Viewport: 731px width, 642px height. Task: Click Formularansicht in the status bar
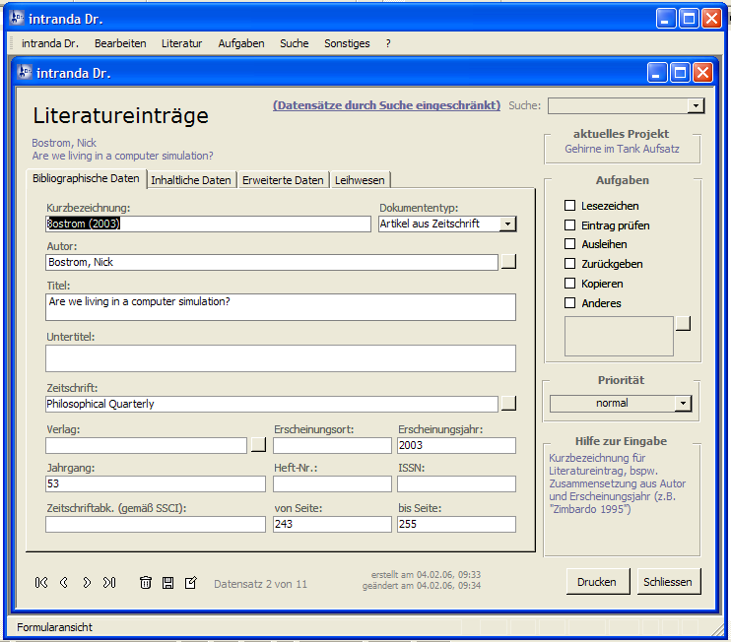pos(54,627)
